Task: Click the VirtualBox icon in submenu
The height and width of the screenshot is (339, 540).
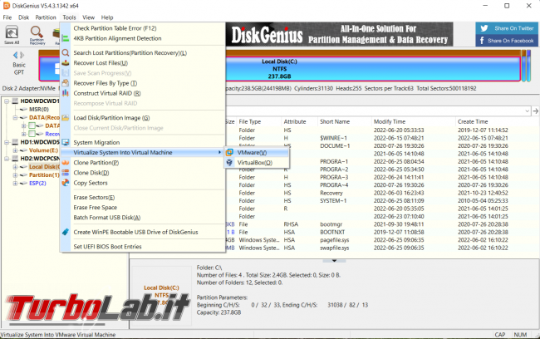Action: pos(229,162)
